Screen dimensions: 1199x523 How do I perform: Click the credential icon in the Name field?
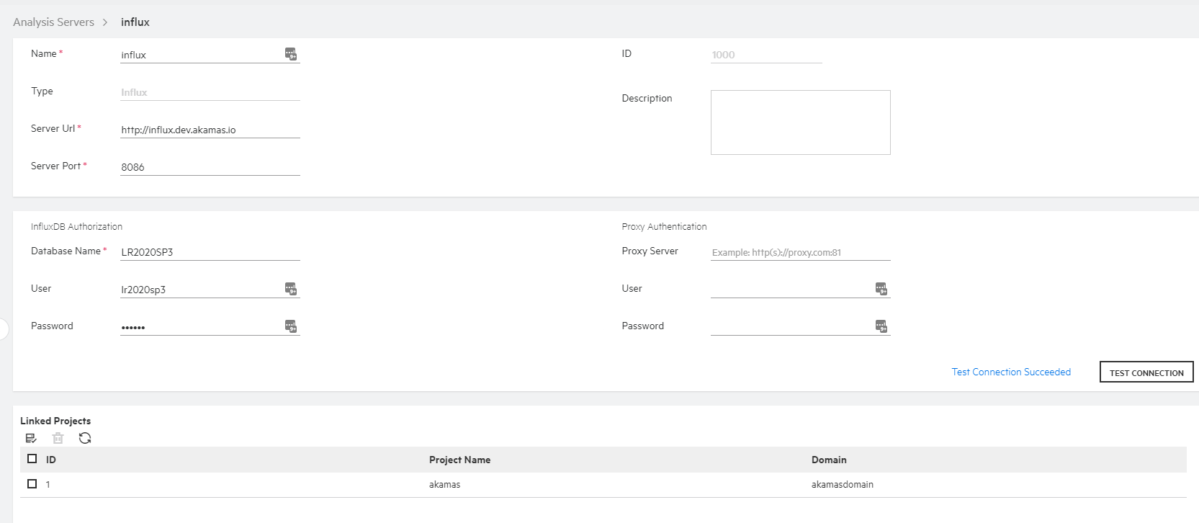[290, 54]
